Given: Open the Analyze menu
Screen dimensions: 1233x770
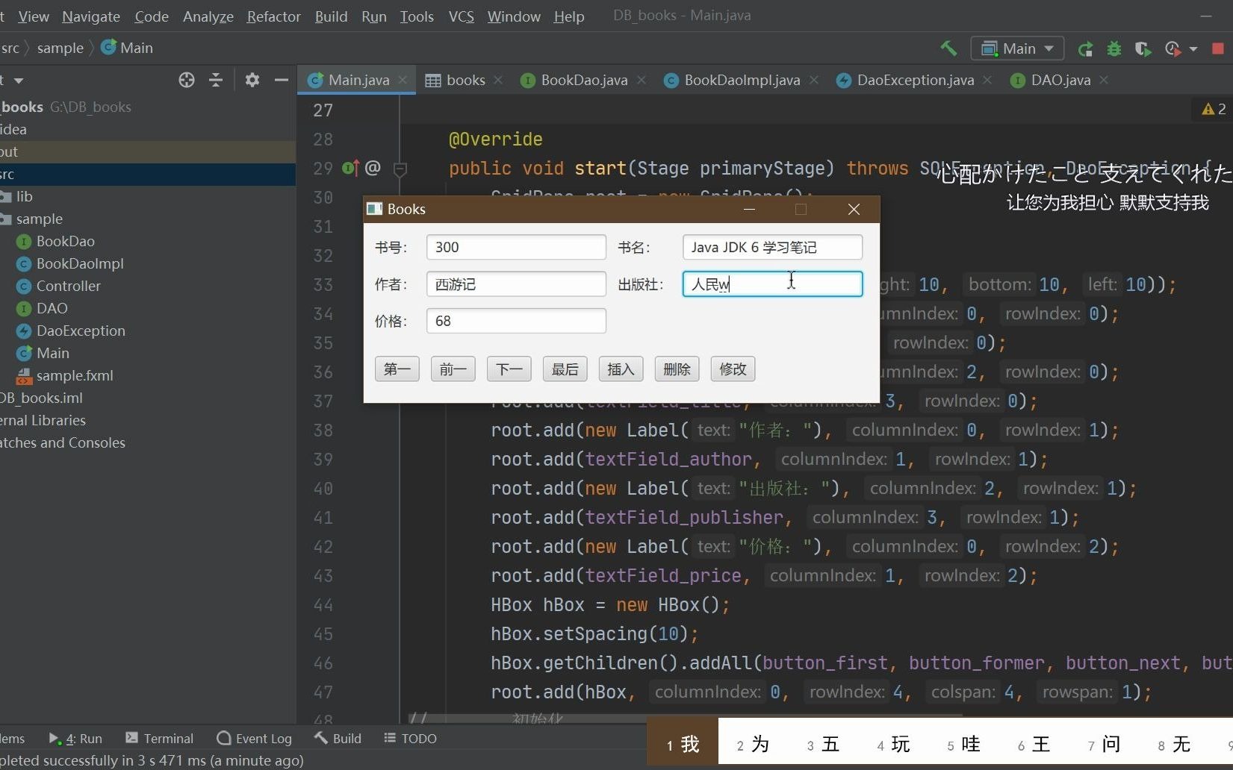Looking at the screenshot, I should [208, 16].
